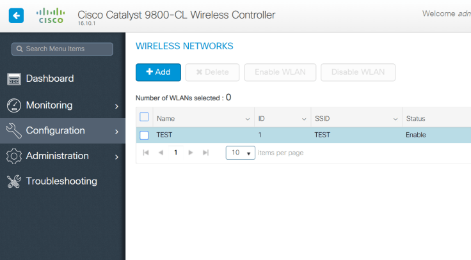The image size is (471, 260).
Task: Click the Search Menu Items field
Action: tap(62, 49)
